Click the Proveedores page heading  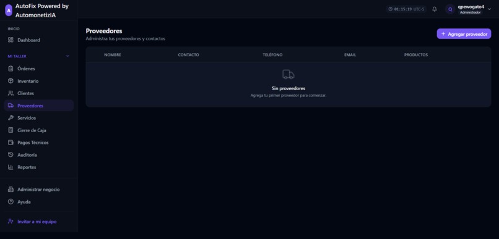click(104, 31)
